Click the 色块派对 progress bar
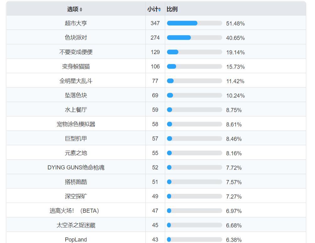Viewport: 315px width, 243px height. click(x=194, y=38)
